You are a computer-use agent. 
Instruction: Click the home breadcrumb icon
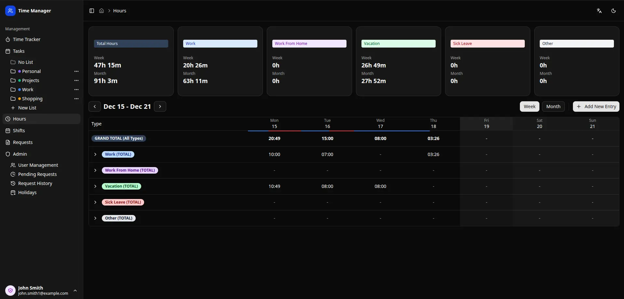pos(102,11)
